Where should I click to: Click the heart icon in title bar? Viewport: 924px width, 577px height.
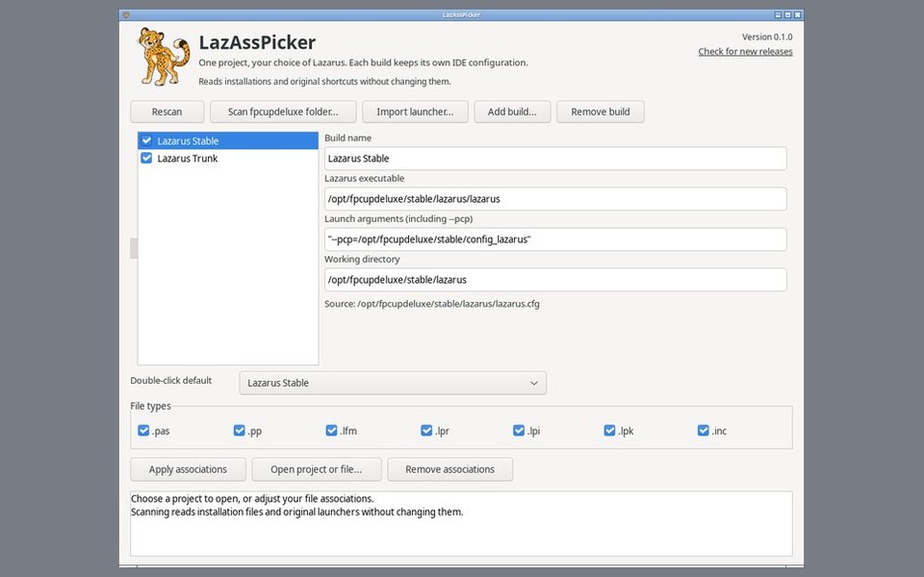point(125,14)
